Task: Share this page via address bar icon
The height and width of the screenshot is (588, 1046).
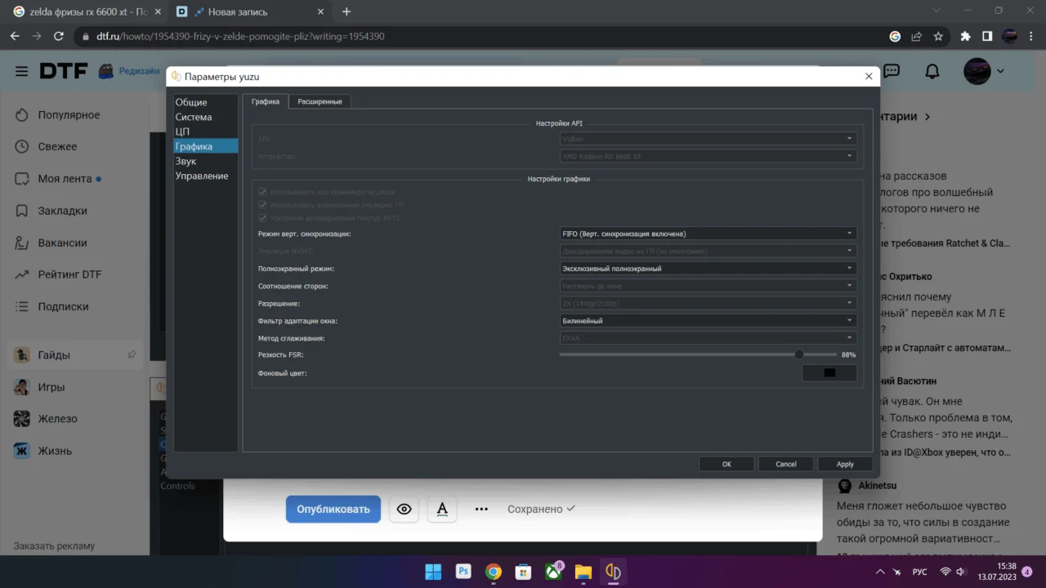Action: (917, 36)
